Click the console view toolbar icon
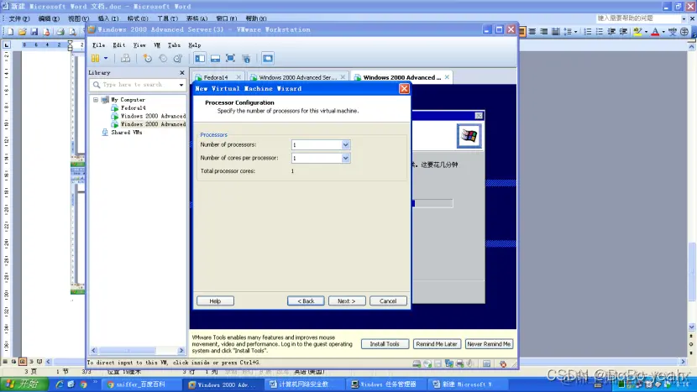Viewport: 697px width, 392px height. tap(268, 58)
